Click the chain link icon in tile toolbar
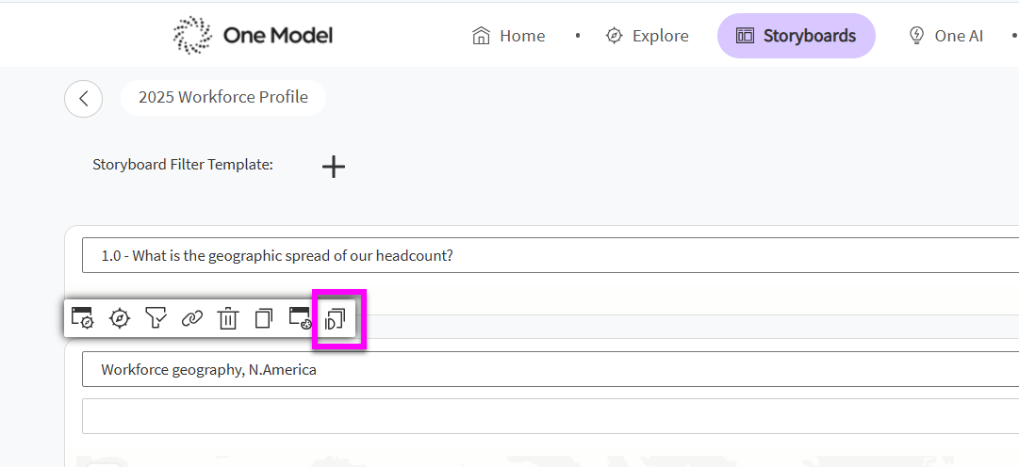1019x467 pixels. click(x=191, y=318)
